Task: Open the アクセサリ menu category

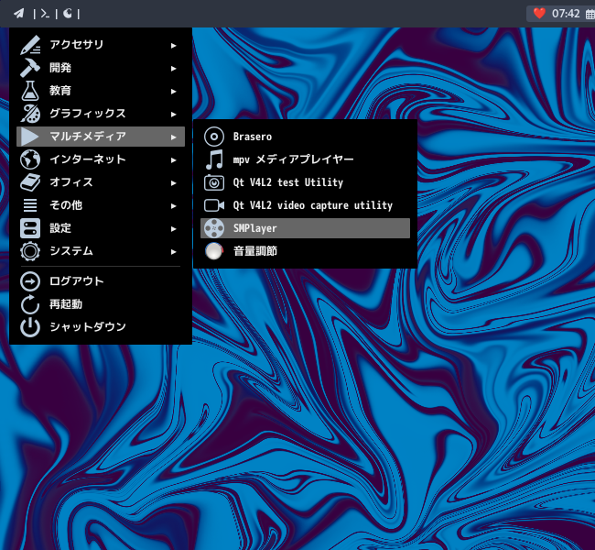Action: coord(101,45)
